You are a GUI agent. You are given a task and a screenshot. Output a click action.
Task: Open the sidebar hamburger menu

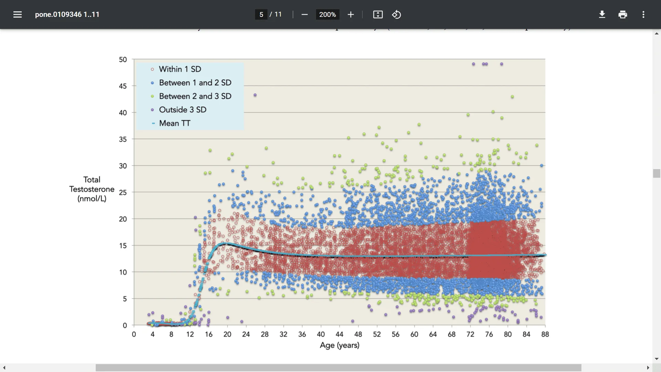[18, 14]
